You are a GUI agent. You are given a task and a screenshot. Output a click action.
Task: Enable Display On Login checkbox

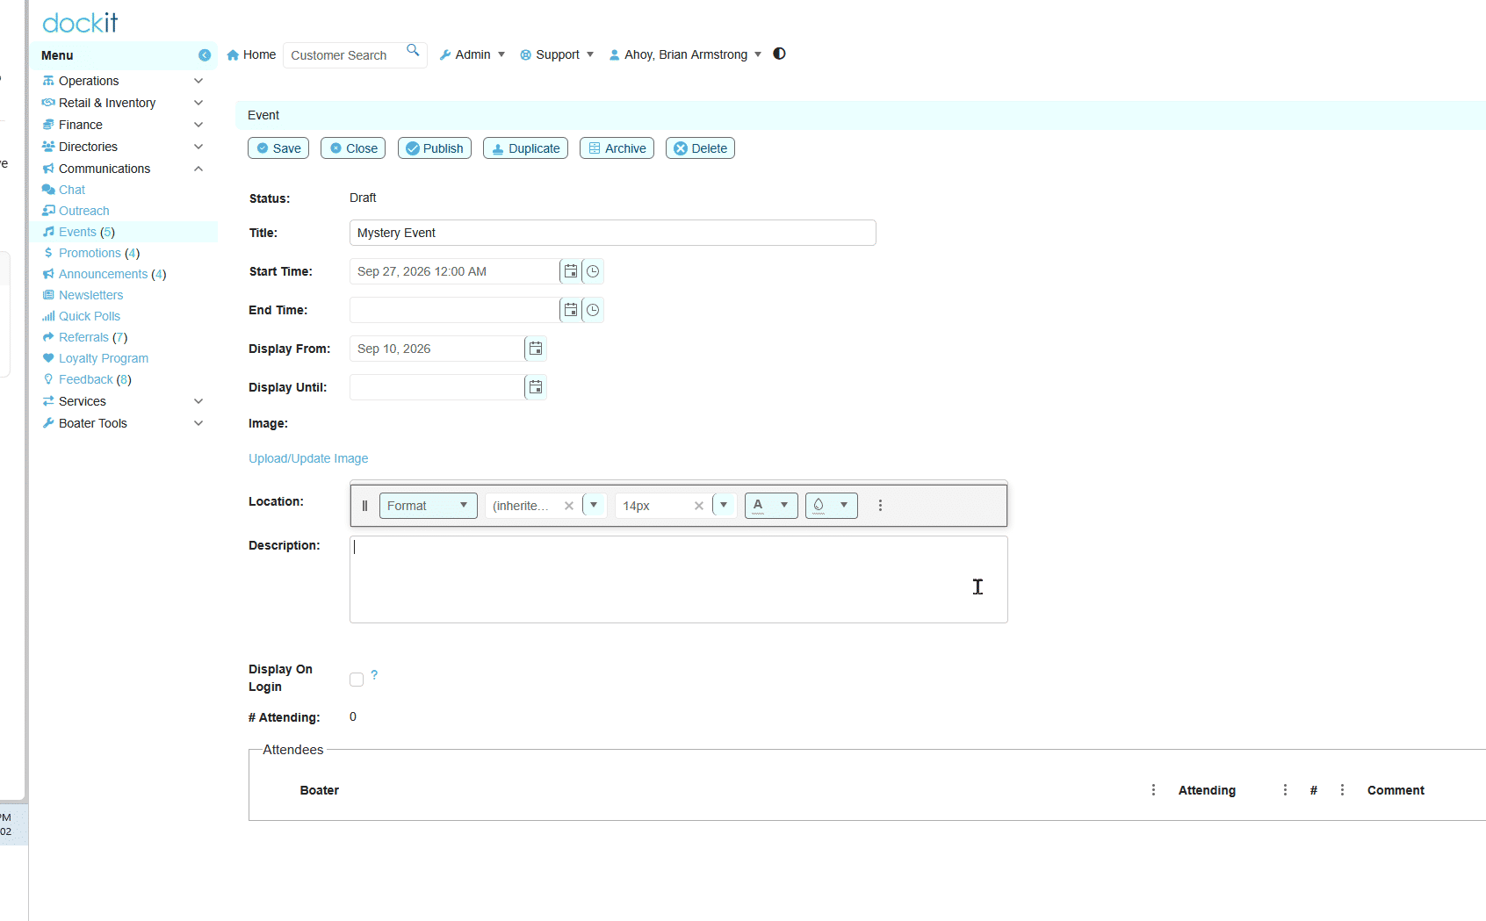click(357, 680)
